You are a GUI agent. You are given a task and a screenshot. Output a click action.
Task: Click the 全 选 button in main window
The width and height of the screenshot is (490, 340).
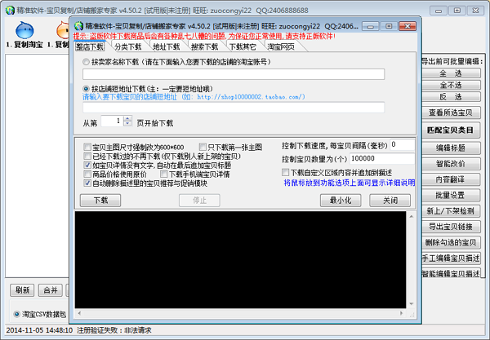point(451,73)
